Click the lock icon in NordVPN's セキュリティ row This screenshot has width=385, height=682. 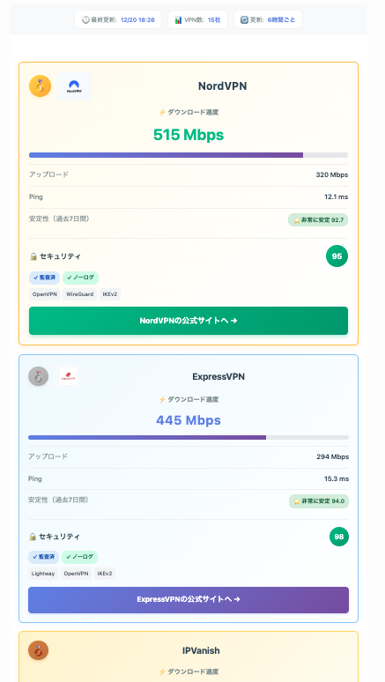33,256
